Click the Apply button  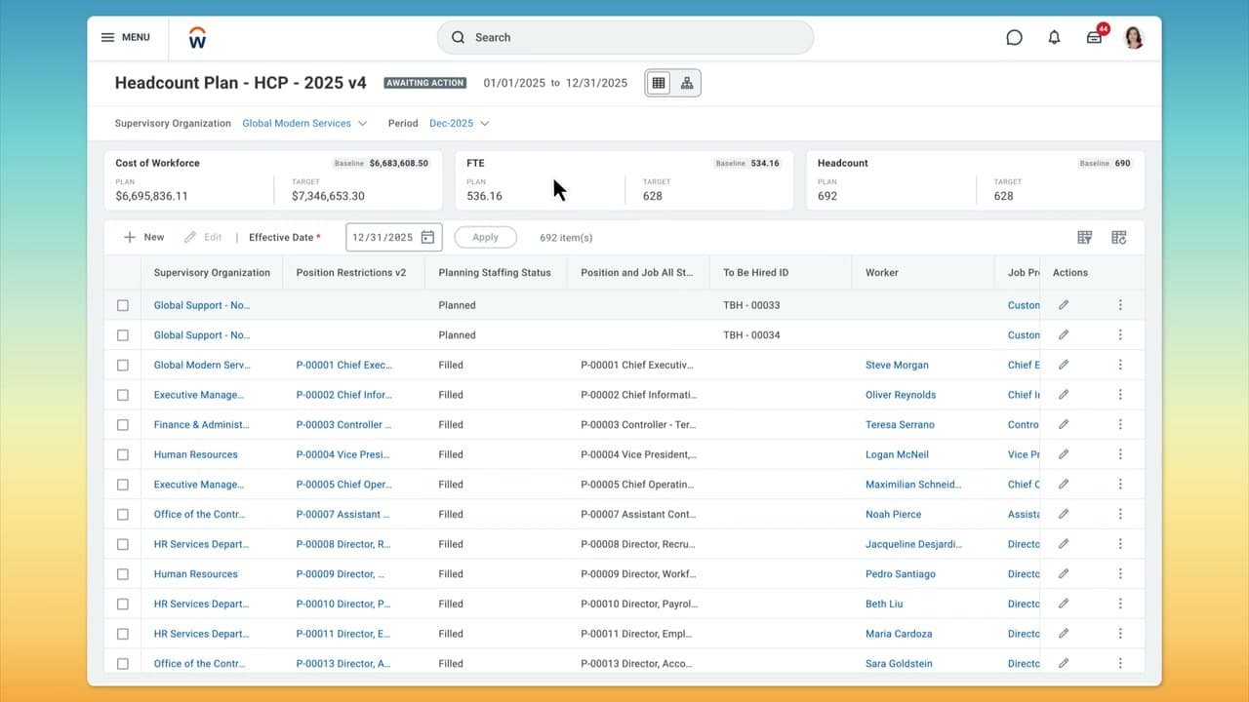coord(485,237)
